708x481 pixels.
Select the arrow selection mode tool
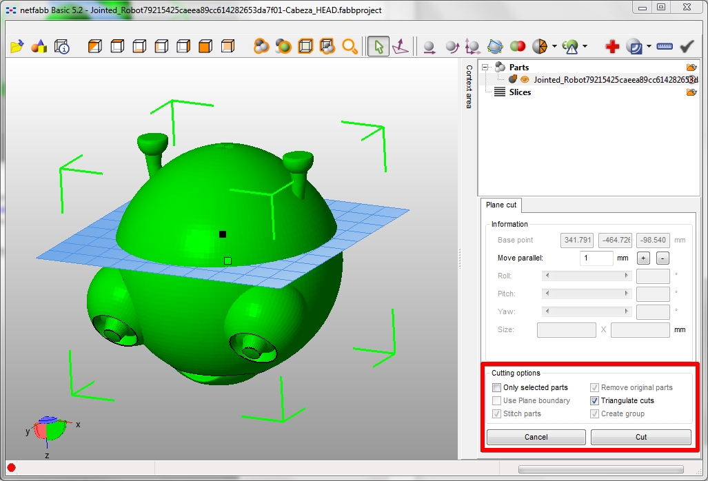[x=377, y=47]
